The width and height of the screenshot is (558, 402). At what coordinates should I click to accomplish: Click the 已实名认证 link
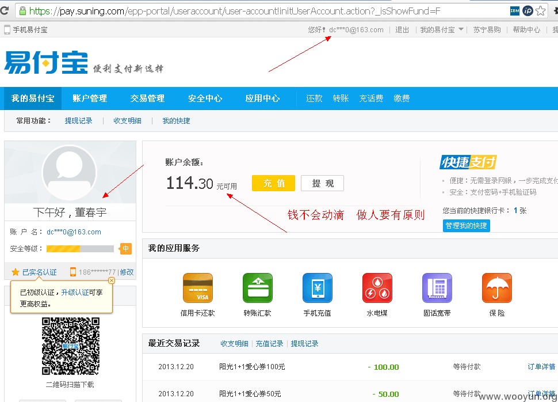tap(40, 272)
